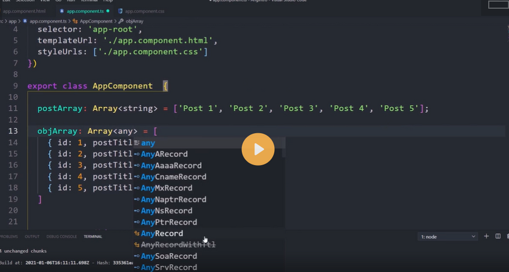Viewport: 509px width, 272px height.
Task: Click 'id: 4' on line 17
Action: [x=71, y=177]
